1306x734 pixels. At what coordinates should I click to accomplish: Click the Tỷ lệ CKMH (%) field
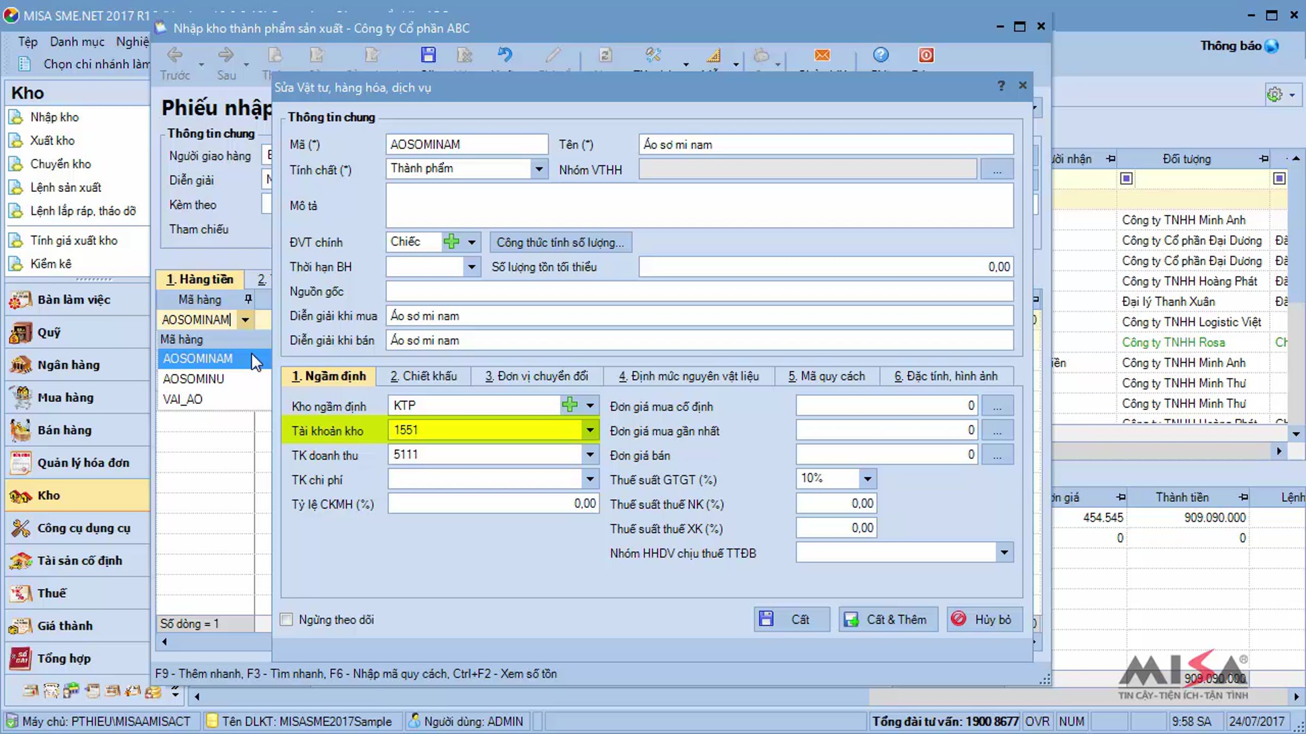pyautogui.click(x=493, y=503)
